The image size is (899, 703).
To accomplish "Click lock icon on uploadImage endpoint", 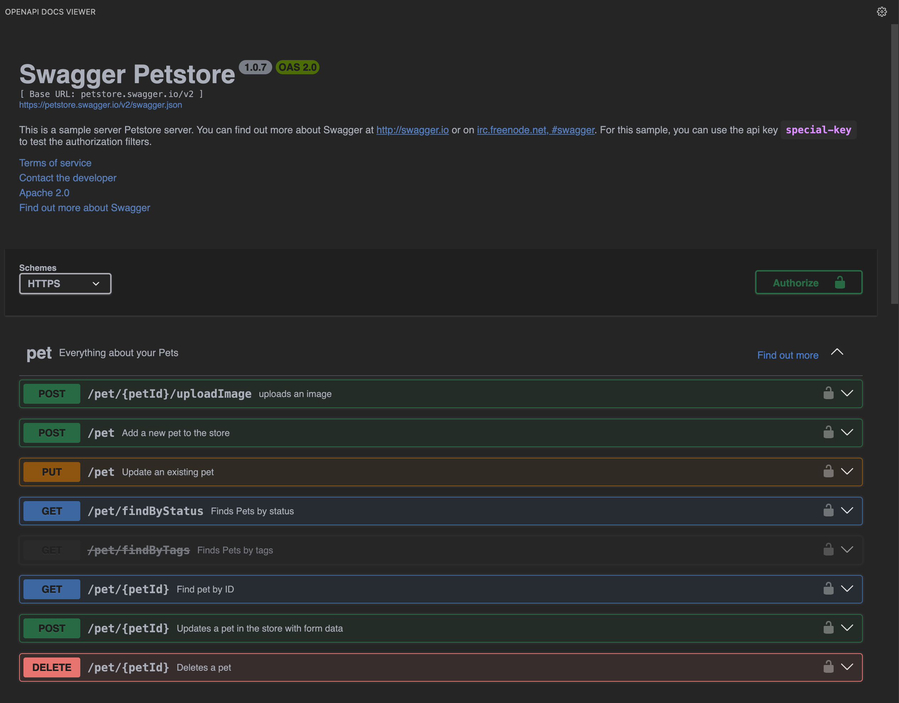I will point(828,393).
